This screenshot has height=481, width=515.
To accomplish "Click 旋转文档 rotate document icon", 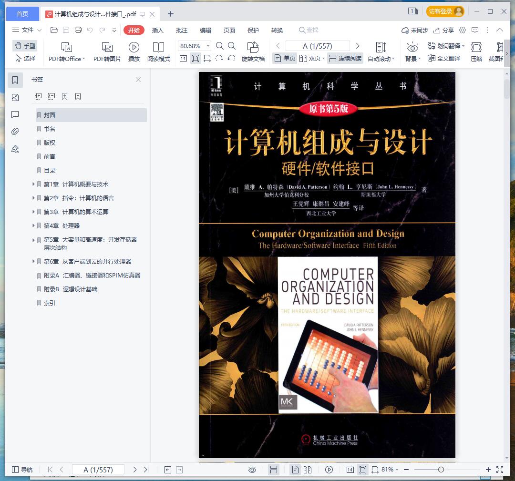I will [253, 52].
